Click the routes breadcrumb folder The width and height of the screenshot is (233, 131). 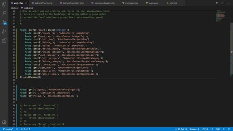[14, 8]
